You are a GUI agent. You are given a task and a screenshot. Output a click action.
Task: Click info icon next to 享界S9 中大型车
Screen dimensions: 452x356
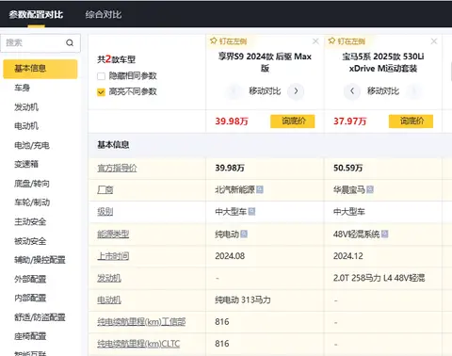tap(251, 212)
